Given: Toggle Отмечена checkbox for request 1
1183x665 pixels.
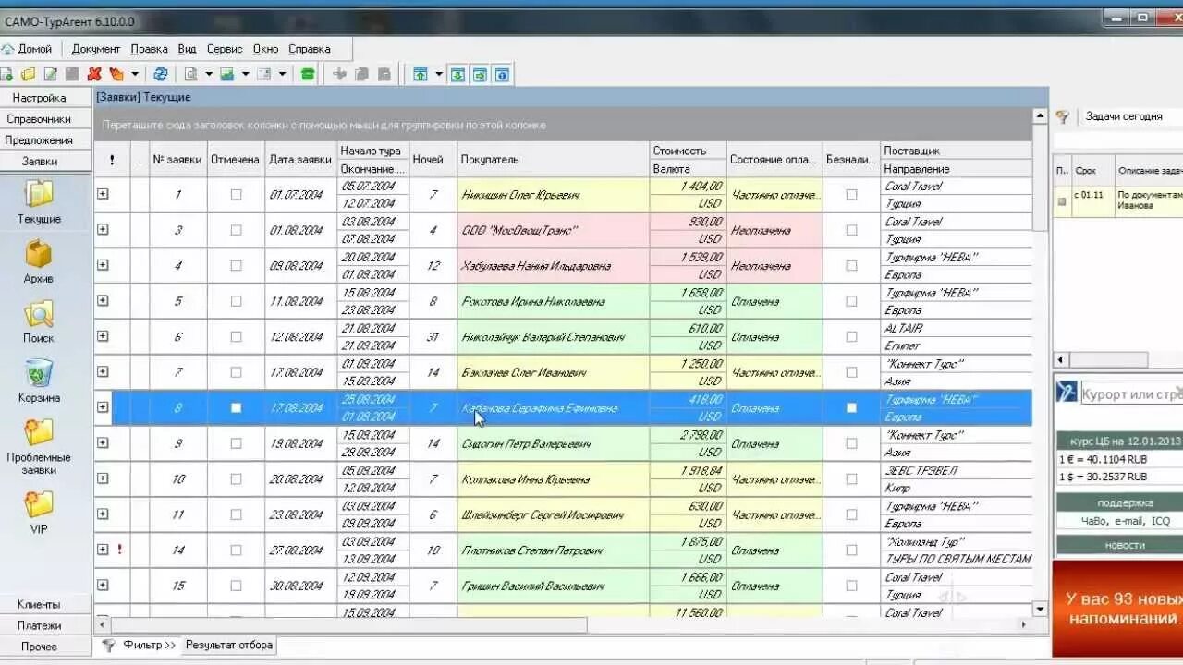Looking at the screenshot, I should (x=236, y=195).
